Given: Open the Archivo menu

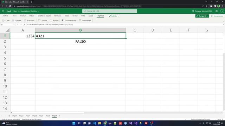Looking at the screenshot, I should click(5, 16).
